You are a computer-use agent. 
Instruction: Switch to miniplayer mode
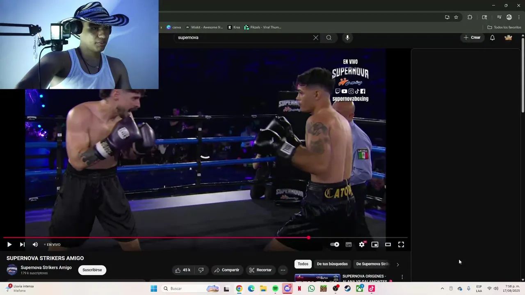[x=375, y=245]
